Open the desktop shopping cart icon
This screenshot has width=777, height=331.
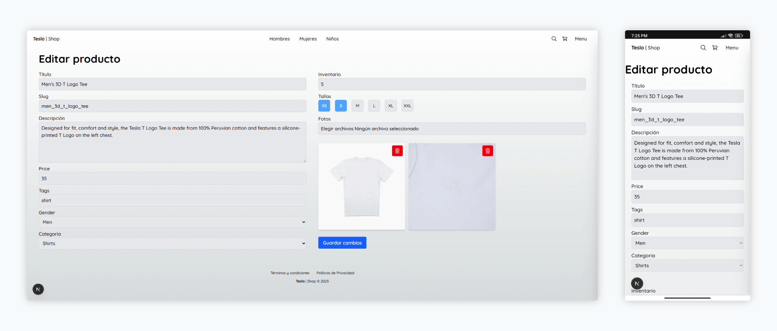point(565,39)
